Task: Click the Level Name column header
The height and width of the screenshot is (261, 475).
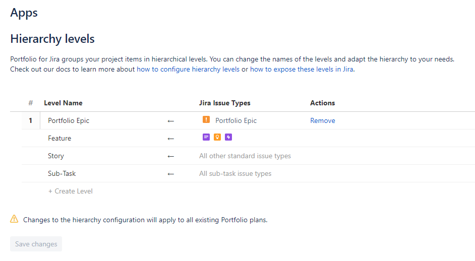Action: click(63, 103)
